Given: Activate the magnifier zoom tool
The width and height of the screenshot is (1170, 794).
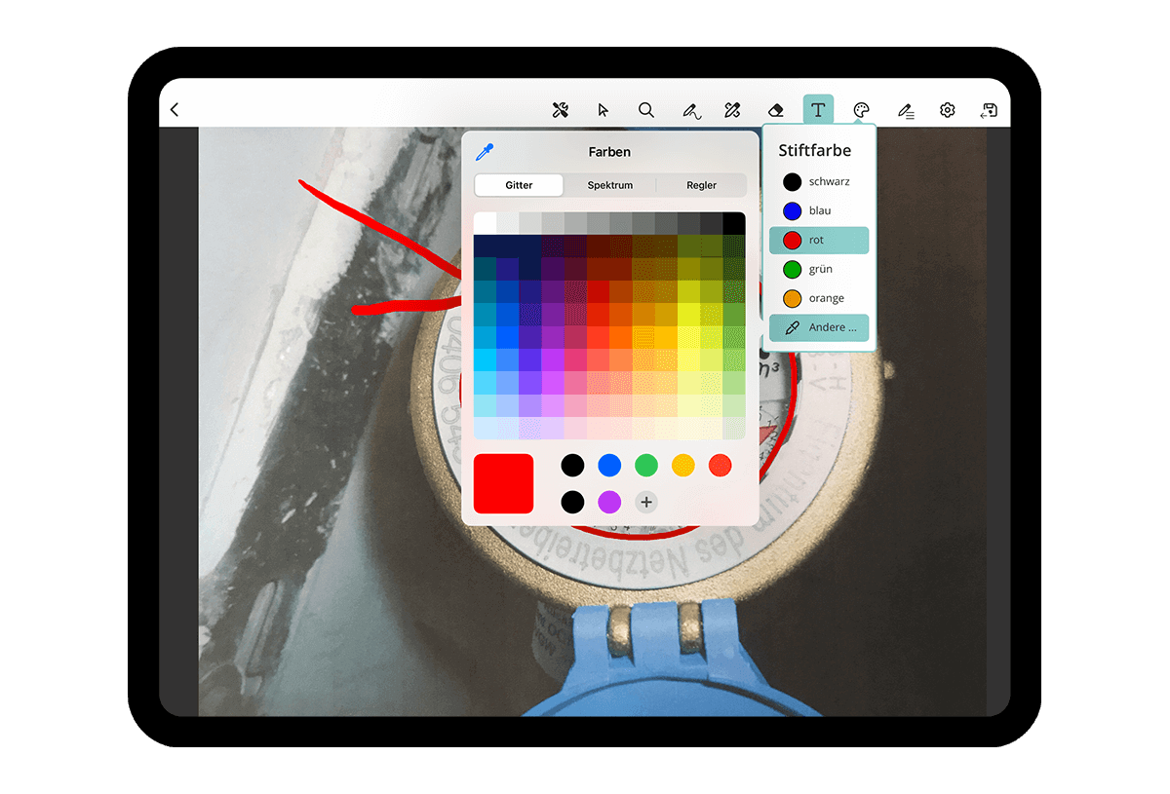Looking at the screenshot, I should (x=646, y=110).
